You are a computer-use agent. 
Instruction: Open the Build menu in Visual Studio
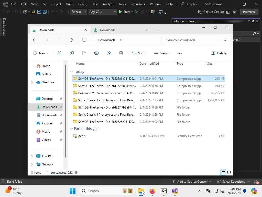pos(70,4)
